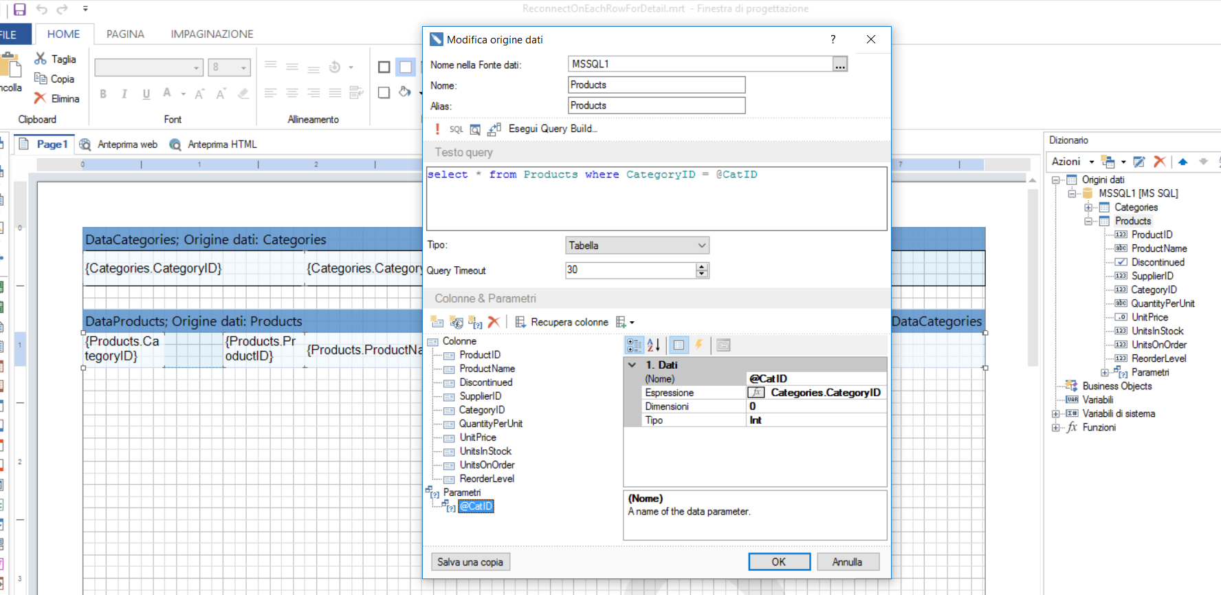Click the OK button
1221x595 pixels.
pos(779,562)
